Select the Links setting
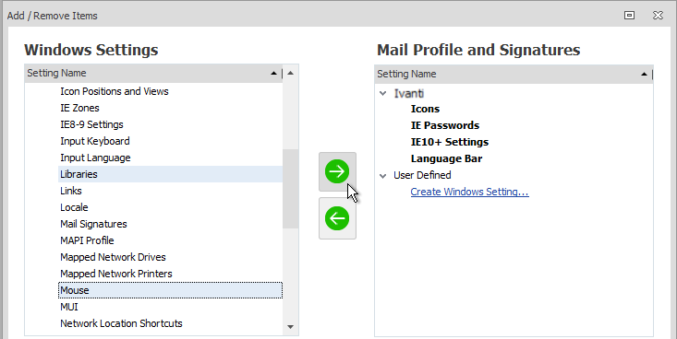Screen dimensions: 677x339 pyautogui.click(x=71, y=191)
